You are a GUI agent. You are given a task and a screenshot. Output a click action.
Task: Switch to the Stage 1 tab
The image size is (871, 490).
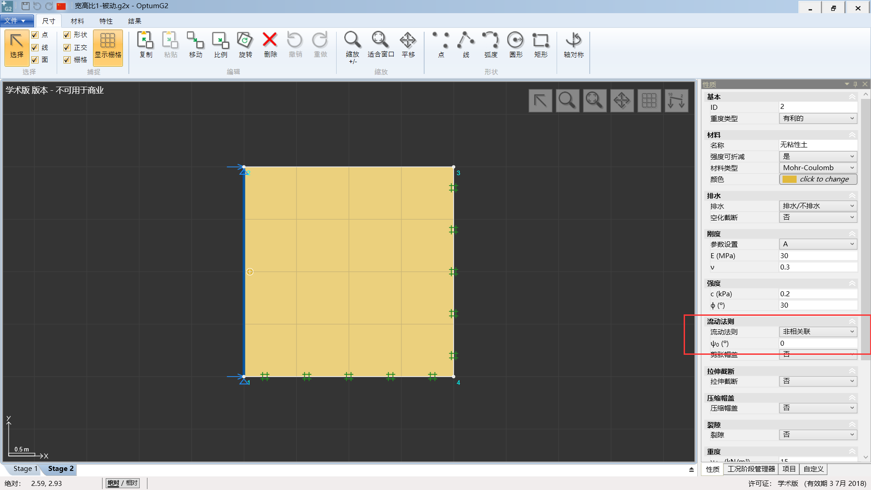25,469
